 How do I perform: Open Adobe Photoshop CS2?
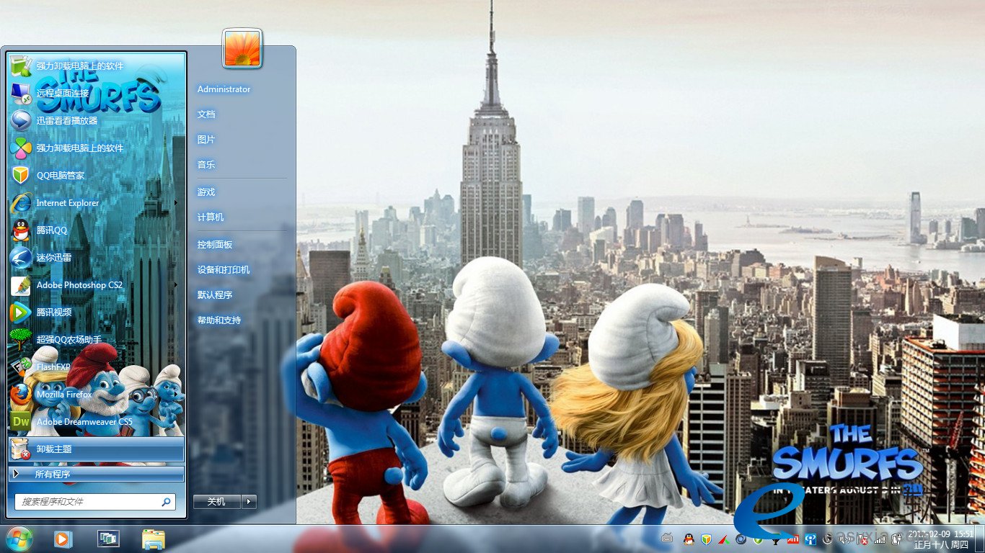pyautogui.click(x=95, y=285)
